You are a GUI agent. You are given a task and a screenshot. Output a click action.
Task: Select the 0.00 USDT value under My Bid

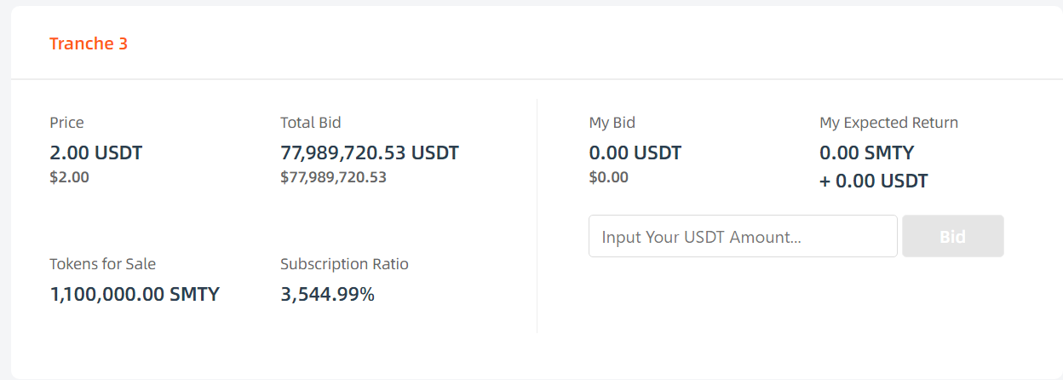pyautogui.click(x=635, y=153)
